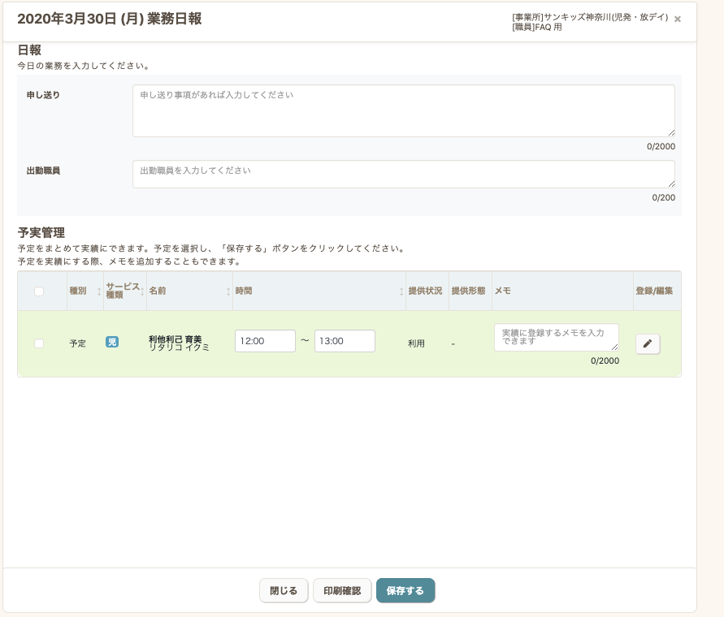This screenshot has height=617, width=724.
Task: Focus the 出勤職員 input field
Action: 403,174
